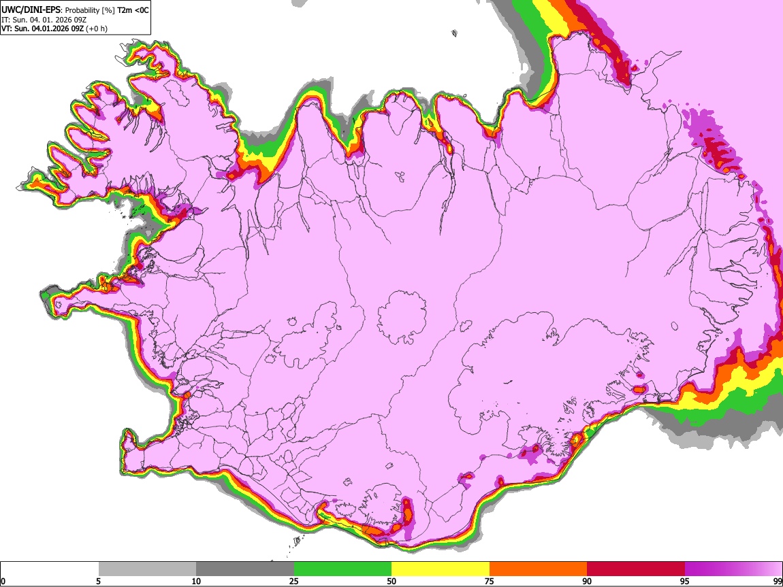This screenshot has width=783, height=587.
Task: Click the white 0–5 legend segment
Action: pyautogui.click(x=50, y=569)
